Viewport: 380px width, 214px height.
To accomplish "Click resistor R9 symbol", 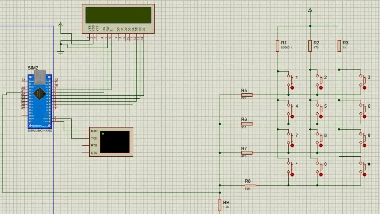I will point(220,205).
